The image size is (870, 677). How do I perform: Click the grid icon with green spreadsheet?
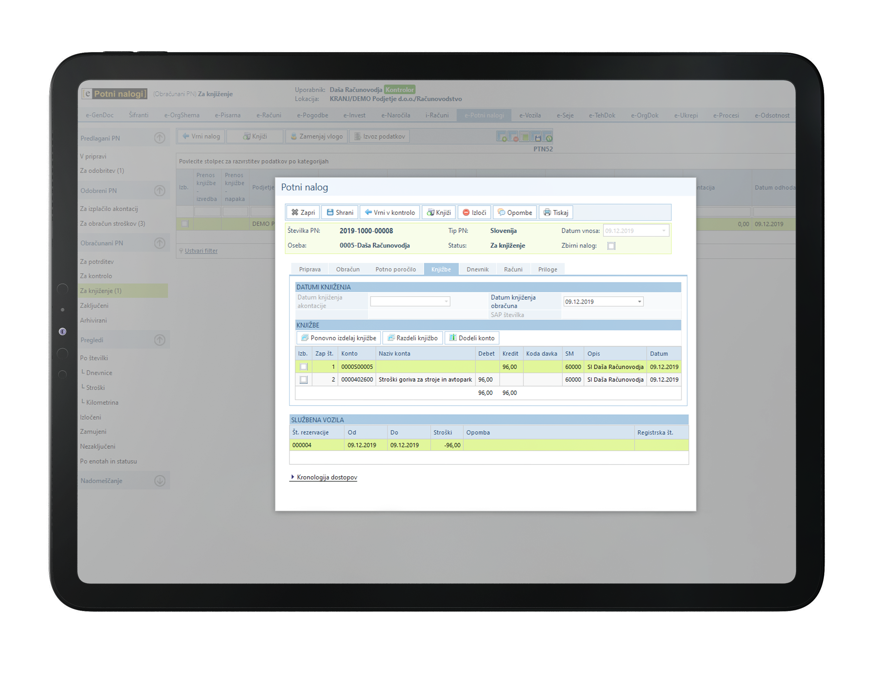[524, 137]
